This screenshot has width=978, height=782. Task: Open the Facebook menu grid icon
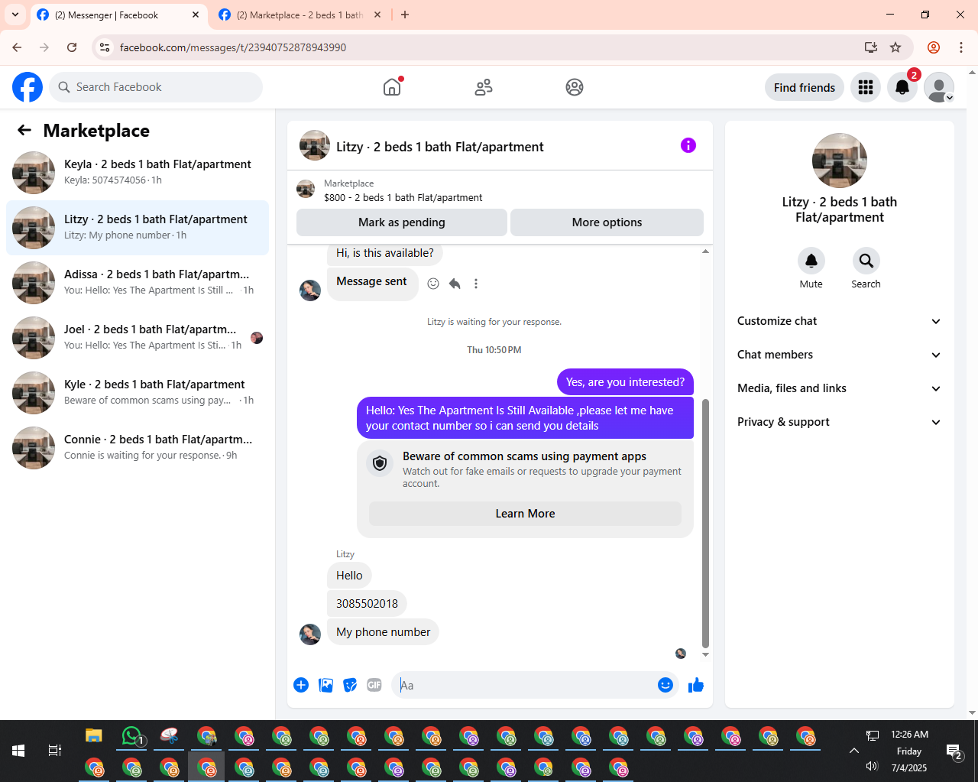coord(866,87)
